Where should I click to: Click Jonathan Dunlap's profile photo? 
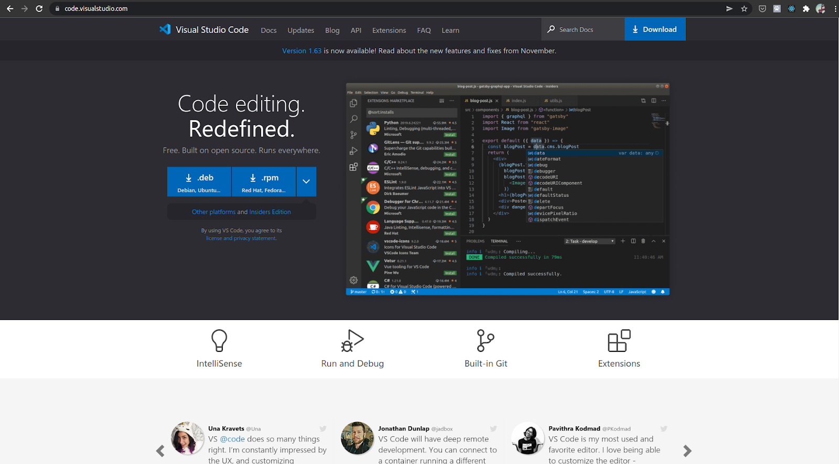point(357,438)
